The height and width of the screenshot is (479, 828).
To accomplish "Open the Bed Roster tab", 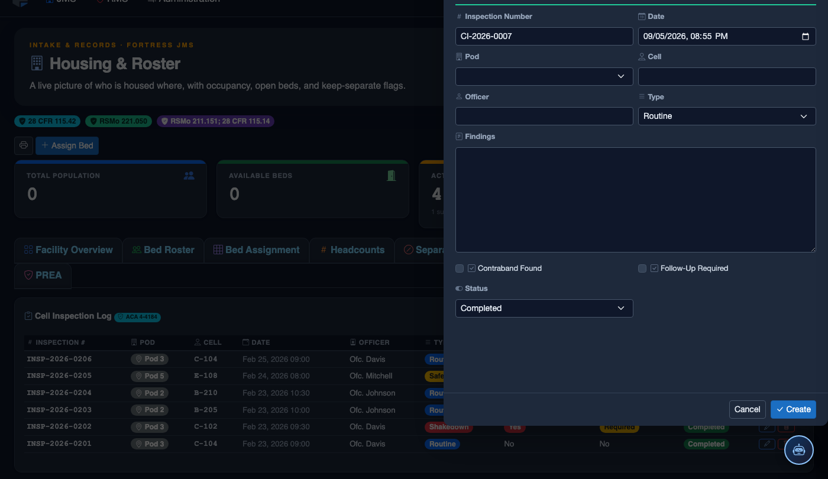I will pos(163,250).
